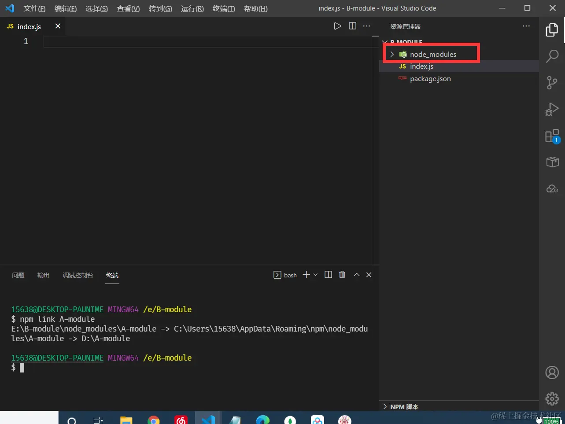Screen dimensions: 565x424
Task: Maximize the panel with up chevron
Action: tap(357, 275)
